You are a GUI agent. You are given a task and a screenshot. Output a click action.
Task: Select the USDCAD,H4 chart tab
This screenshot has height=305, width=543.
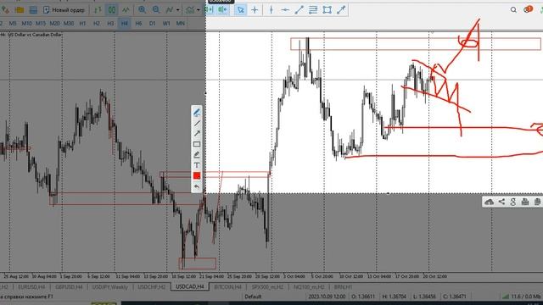pyautogui.click(x=190, y=286)
